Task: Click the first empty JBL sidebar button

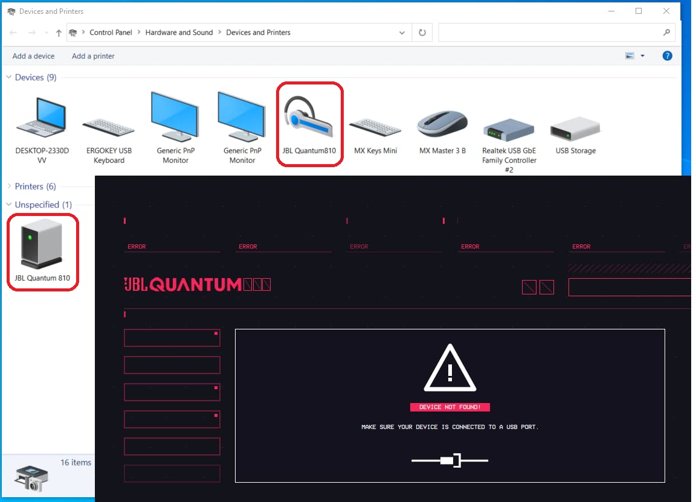Action: point(172,338)
